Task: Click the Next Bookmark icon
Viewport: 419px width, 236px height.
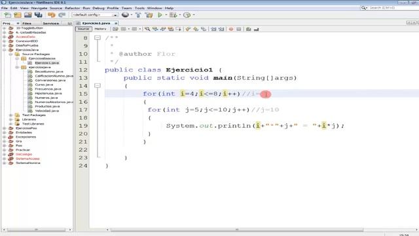Action: click(x=196, y=29)
